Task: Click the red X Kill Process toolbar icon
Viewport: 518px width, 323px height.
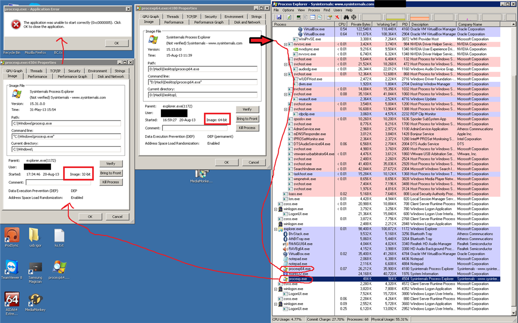Action: pos(337,17)
